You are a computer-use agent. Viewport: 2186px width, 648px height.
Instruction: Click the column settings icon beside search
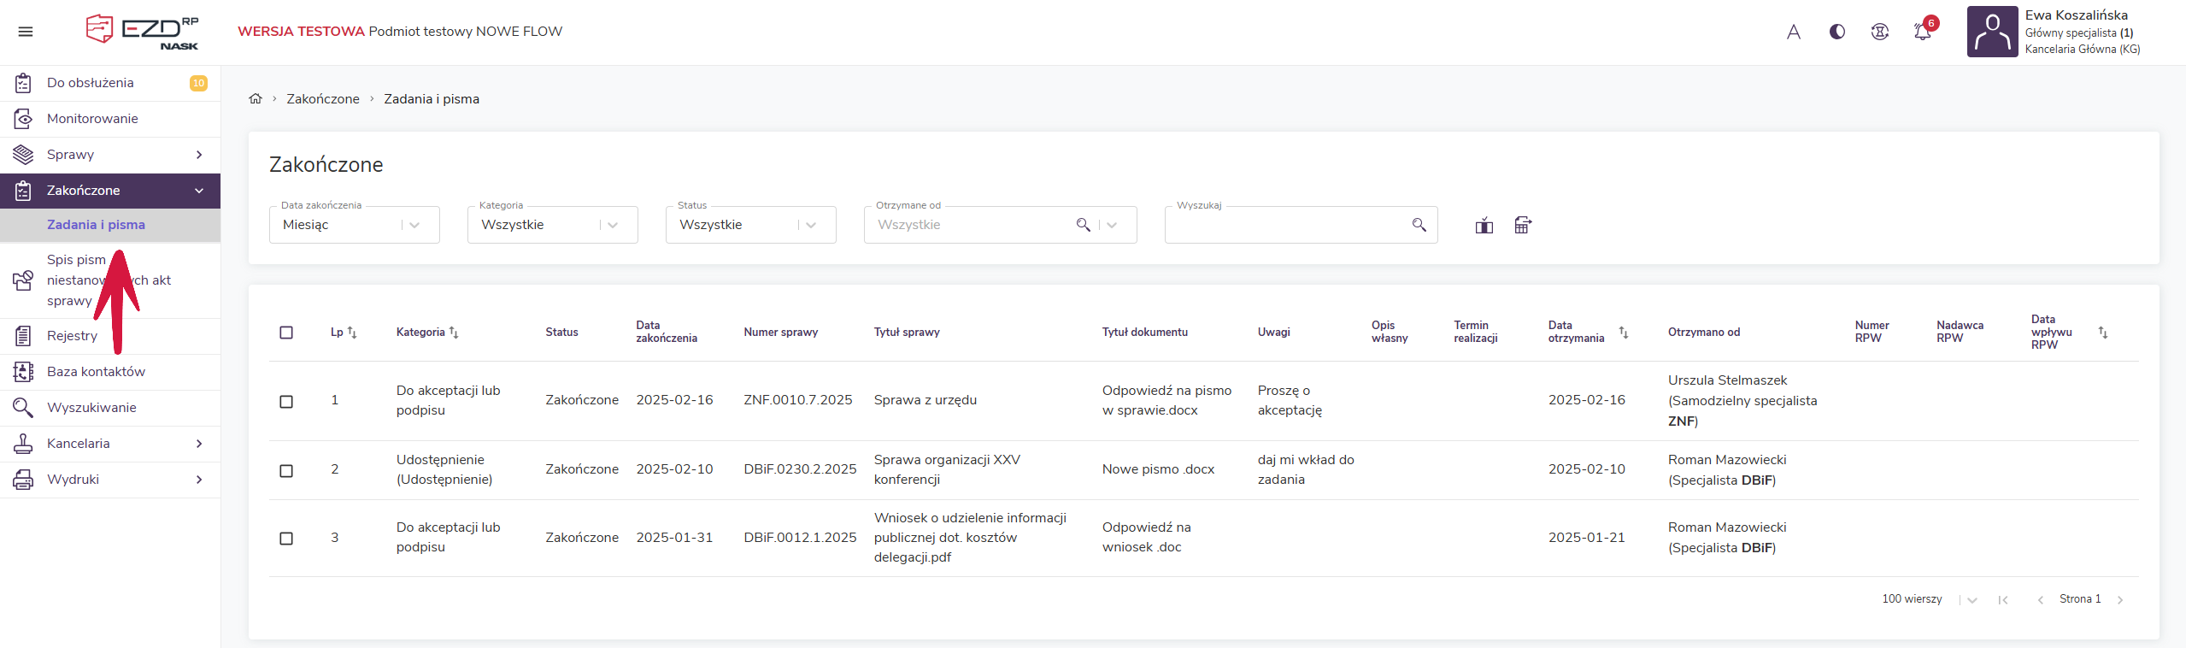[1484, 226]
